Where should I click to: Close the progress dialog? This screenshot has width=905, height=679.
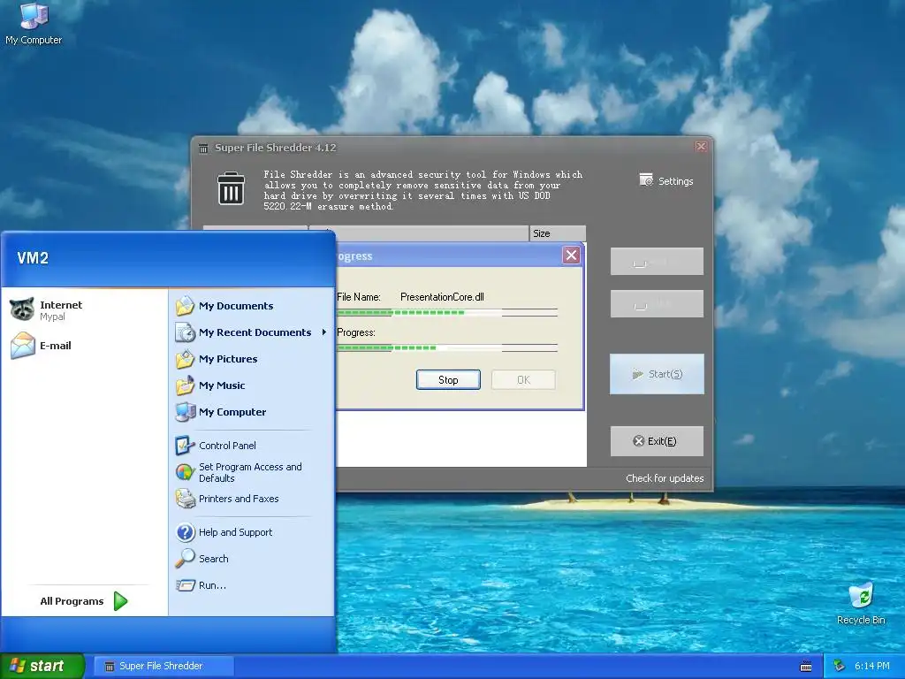(572, 256)
